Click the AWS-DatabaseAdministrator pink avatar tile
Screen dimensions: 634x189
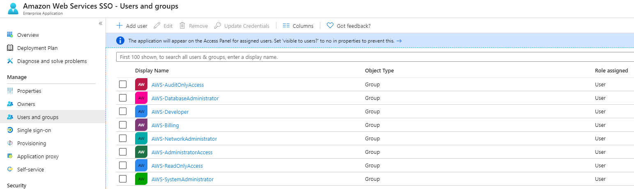coord(141,98)
